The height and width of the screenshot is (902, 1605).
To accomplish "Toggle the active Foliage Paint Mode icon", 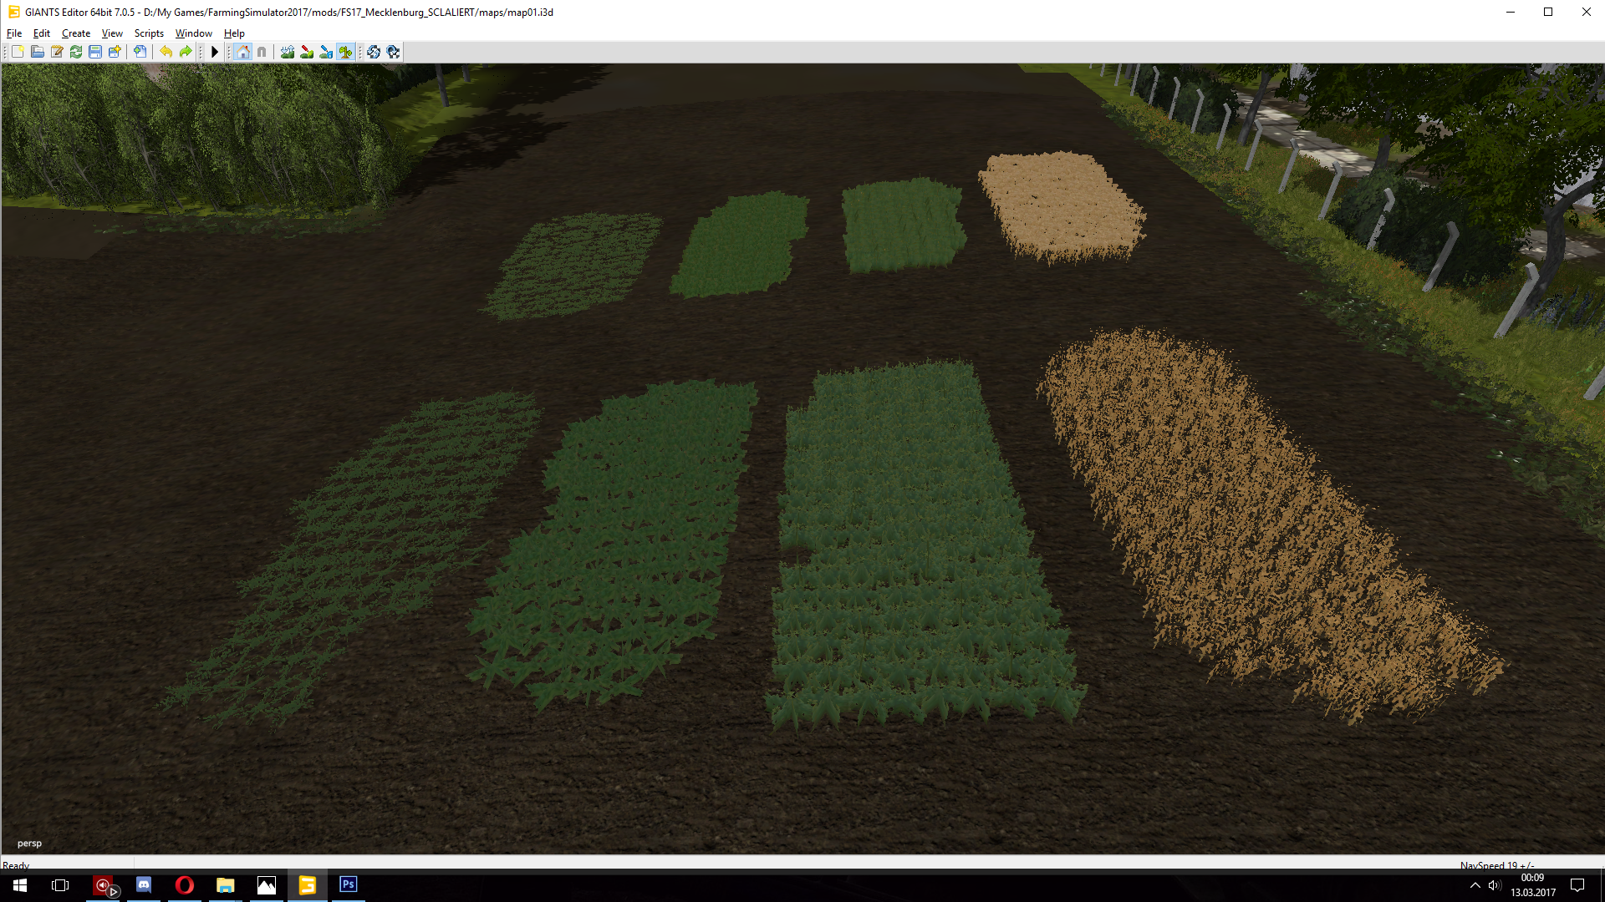I will click(x=345, y=52).
